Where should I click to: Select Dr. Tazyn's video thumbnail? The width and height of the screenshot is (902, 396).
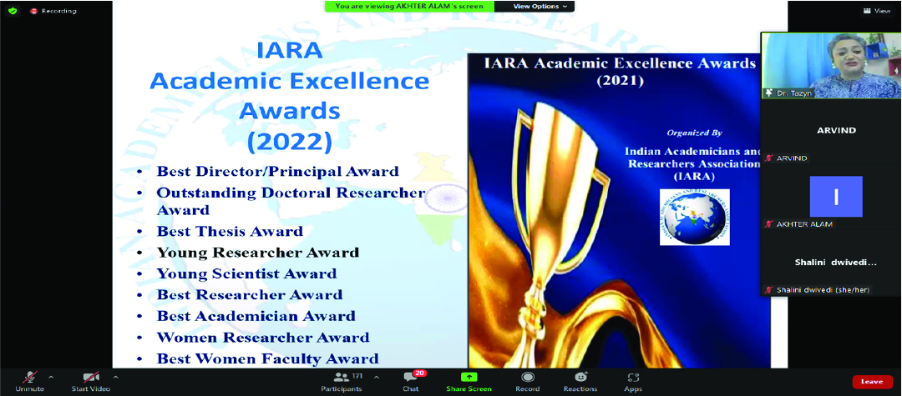coord(831,65)
